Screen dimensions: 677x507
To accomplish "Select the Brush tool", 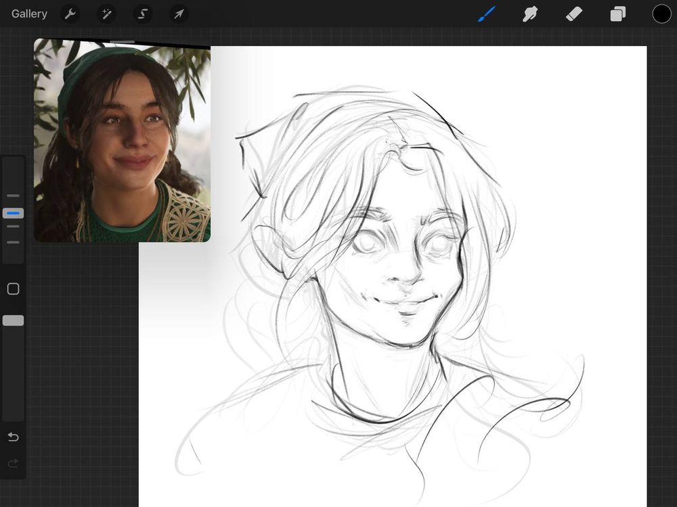I will pos(487,14).
